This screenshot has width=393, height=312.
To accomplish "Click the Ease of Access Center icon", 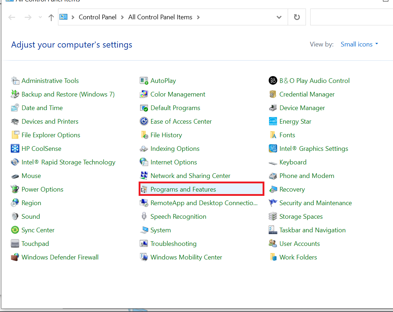I will click(x=144, y=122).
